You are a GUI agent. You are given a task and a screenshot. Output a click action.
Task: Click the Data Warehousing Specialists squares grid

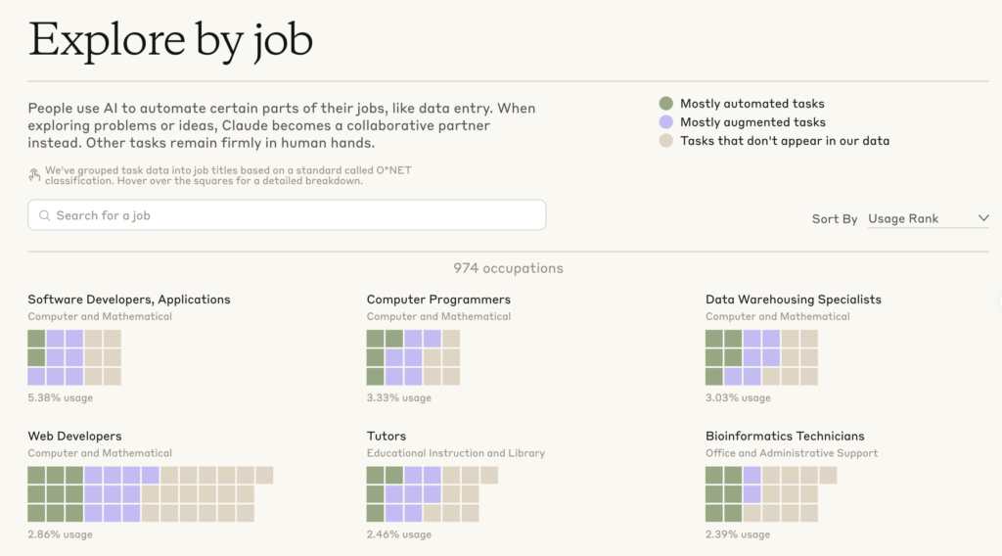pyautogui.click(x=761, y=357)
